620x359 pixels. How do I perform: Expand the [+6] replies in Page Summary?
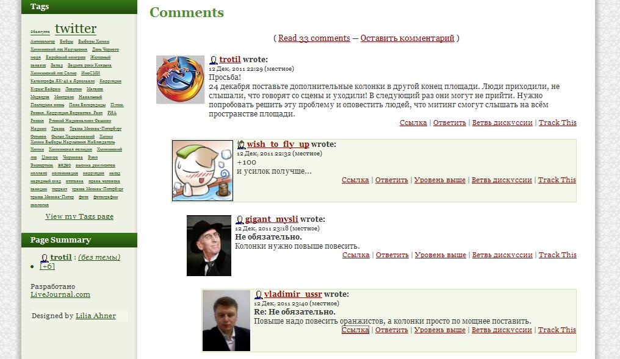[48, 266]
